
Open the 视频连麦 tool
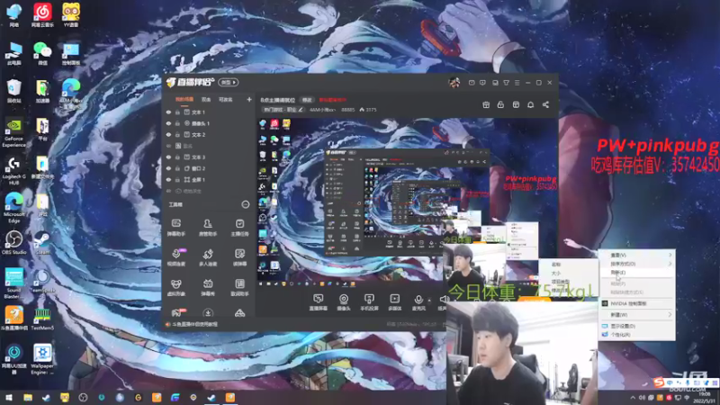pos(175,257)
